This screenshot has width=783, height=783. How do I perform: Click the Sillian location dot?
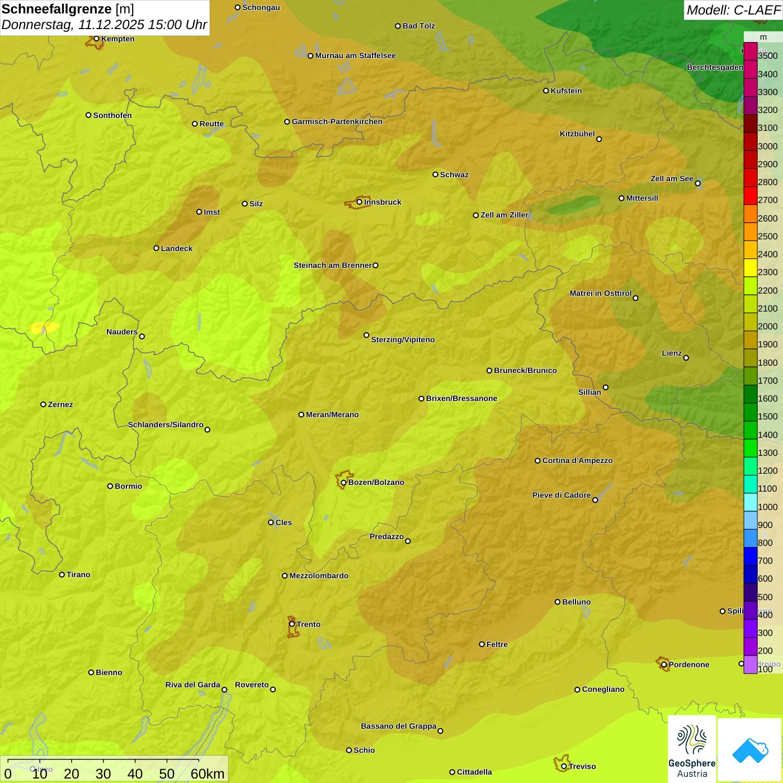(606, 387)
